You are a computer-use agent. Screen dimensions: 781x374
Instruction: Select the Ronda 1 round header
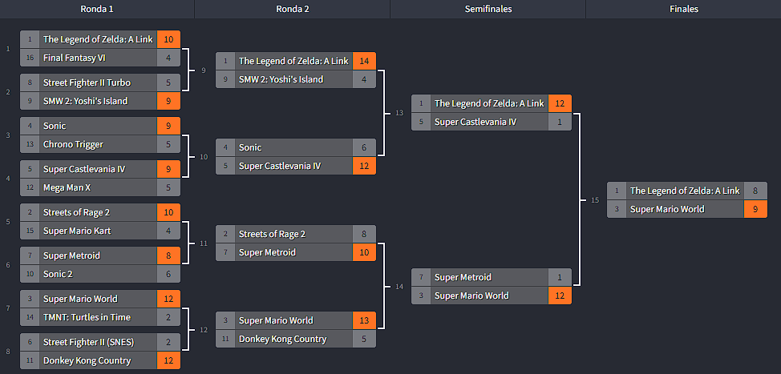[97, 9]
